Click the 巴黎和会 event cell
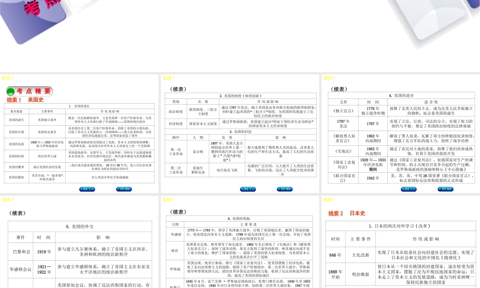This screenshot has width=480, height=288. pyautogui.click(x=22, y=252)
